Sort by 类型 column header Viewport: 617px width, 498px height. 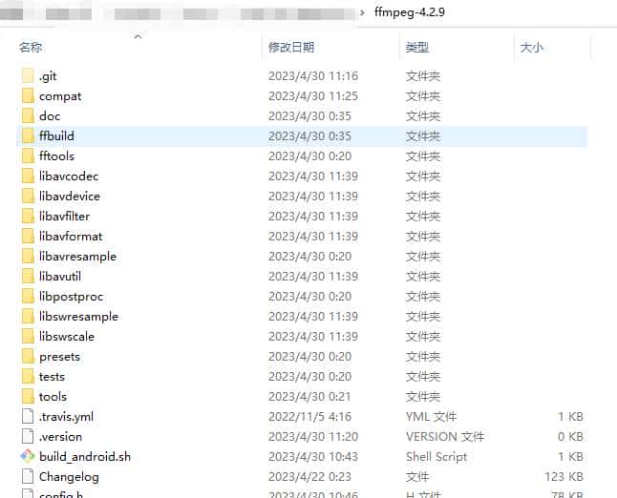pyautogui.click(x=417, y=48)
